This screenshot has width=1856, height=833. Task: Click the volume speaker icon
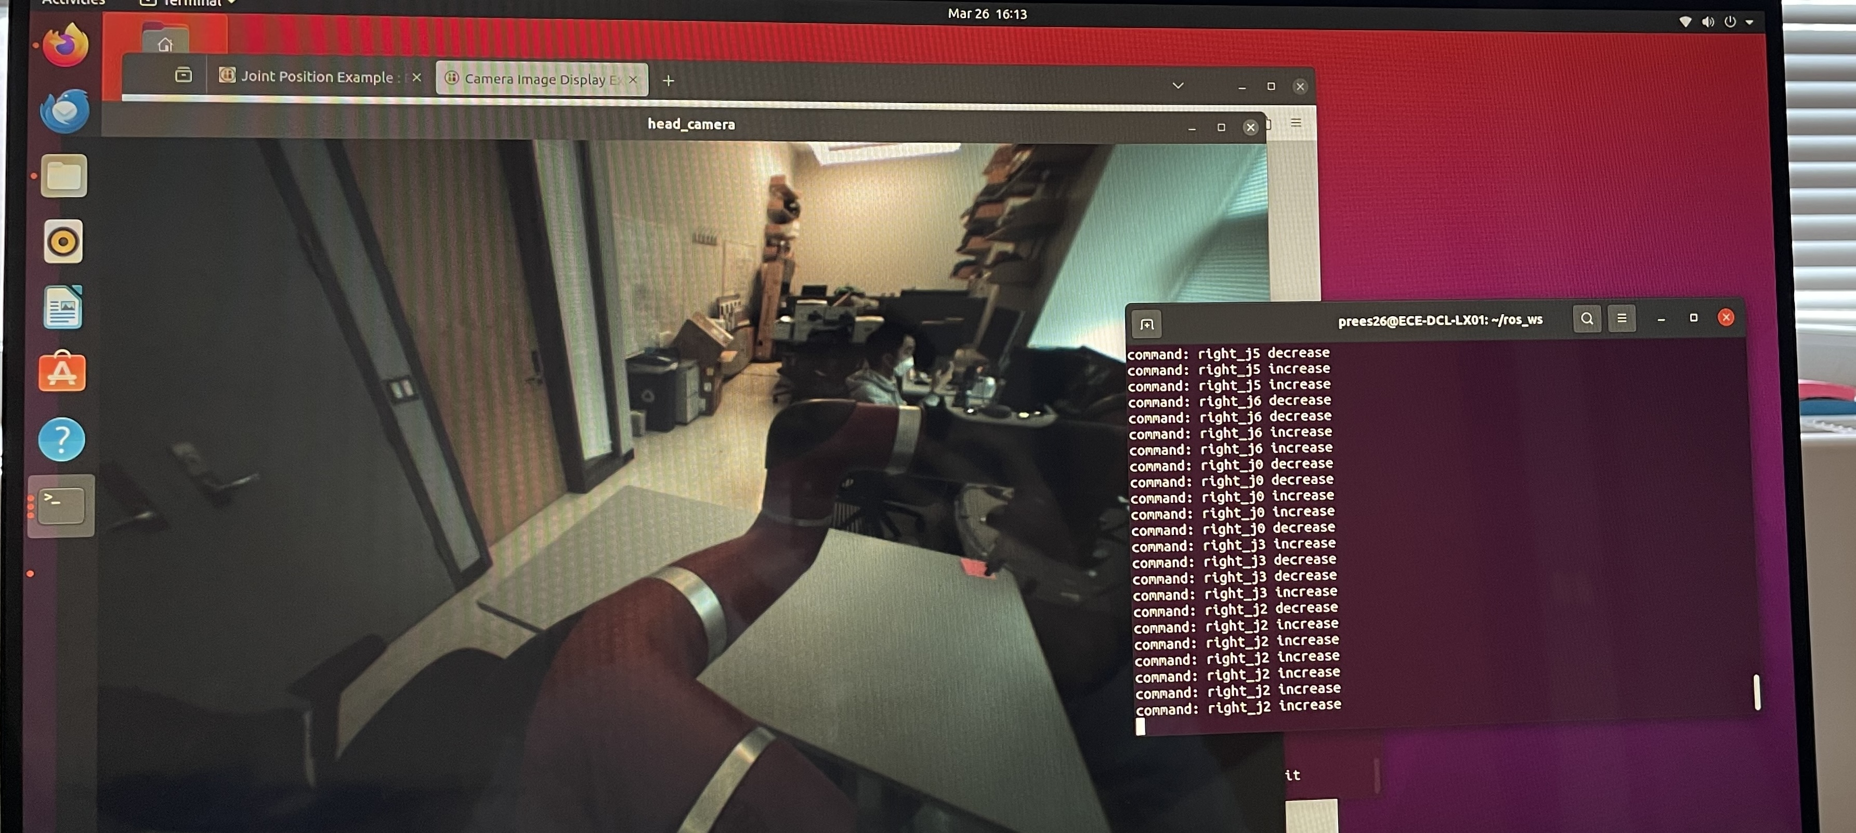coord(1707,22)
